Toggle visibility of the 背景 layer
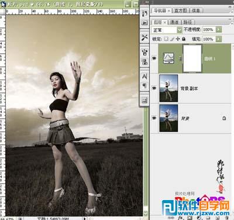 tap(154, 118)
